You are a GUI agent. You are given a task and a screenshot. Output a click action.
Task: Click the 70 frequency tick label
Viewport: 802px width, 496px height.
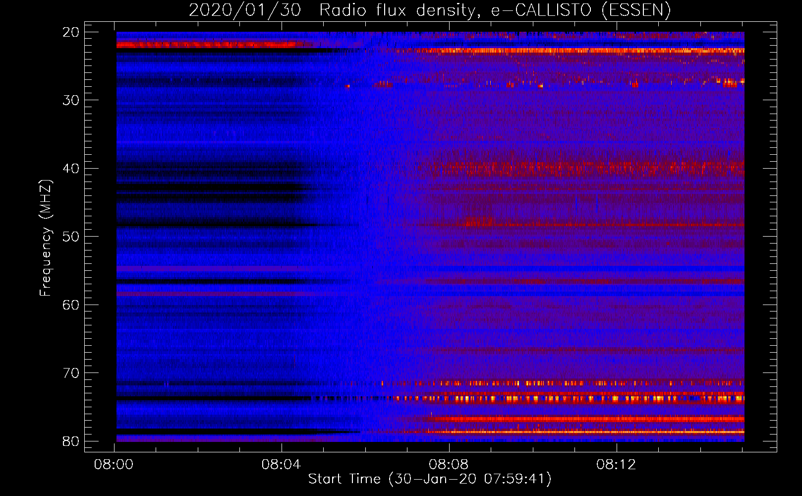(x=71, y=373)
